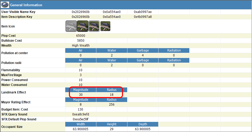Image resolution: width=252 pixels, height=132 pixels.
Task: Click Mayor Rating magnitude value 8
Action: (x=81, y=105)
